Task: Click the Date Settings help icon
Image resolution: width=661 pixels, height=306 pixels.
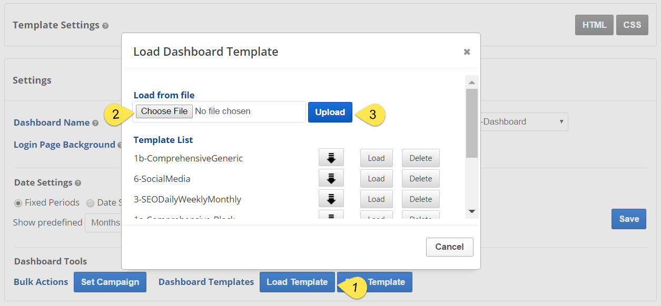Action: (78, 183)
